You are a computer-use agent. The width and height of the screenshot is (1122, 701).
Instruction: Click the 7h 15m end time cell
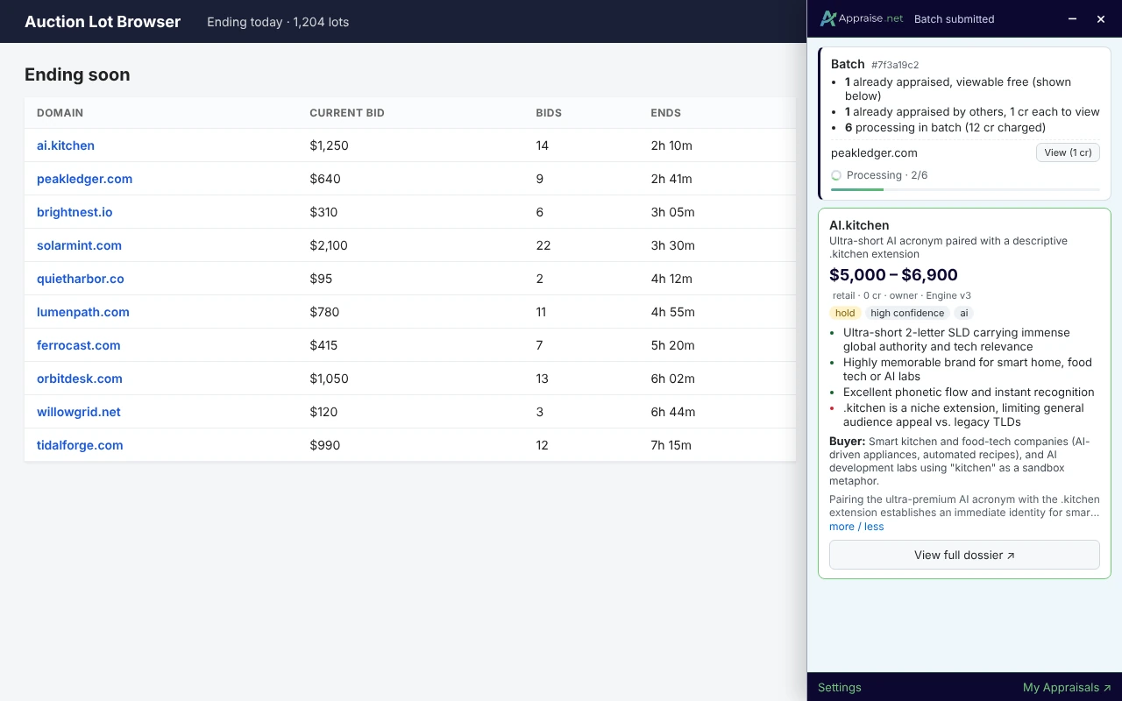[x=671, y=445]
